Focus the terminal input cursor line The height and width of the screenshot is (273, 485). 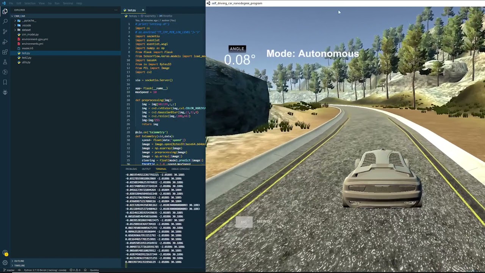pos(127,265)
